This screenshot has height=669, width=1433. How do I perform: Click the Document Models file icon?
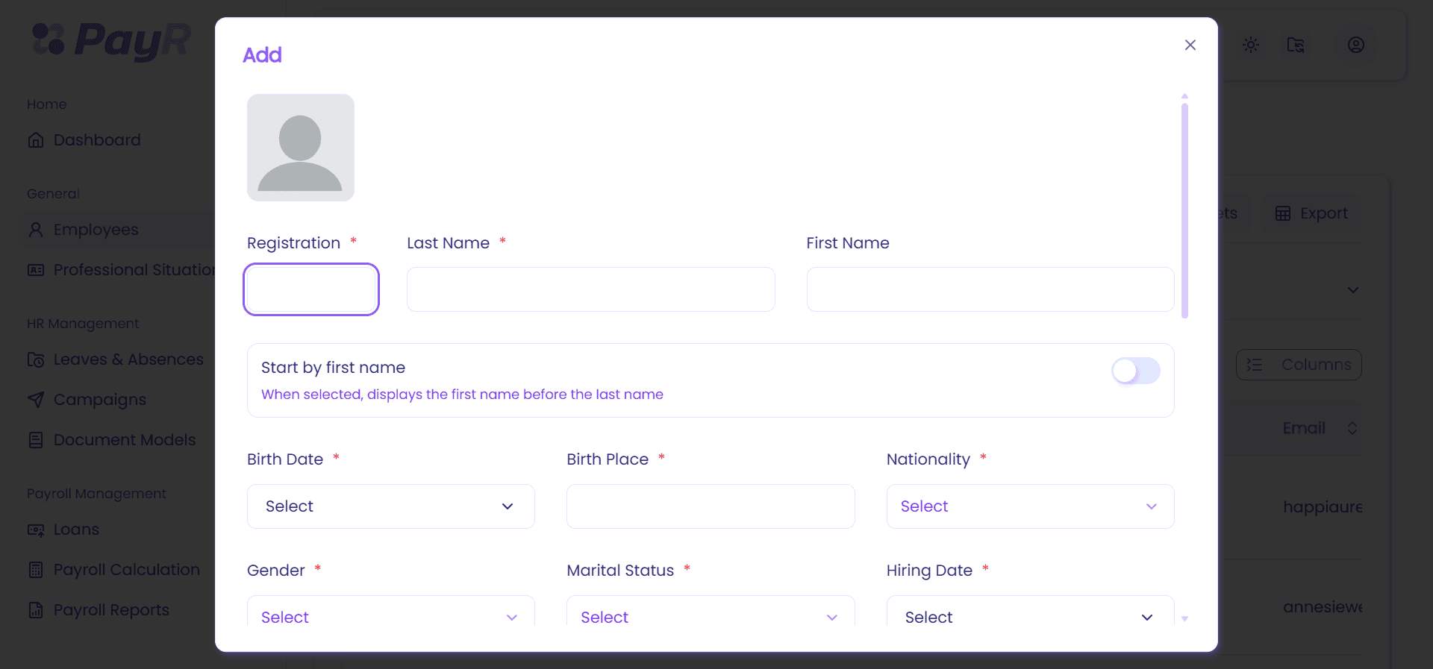point(36,440)
